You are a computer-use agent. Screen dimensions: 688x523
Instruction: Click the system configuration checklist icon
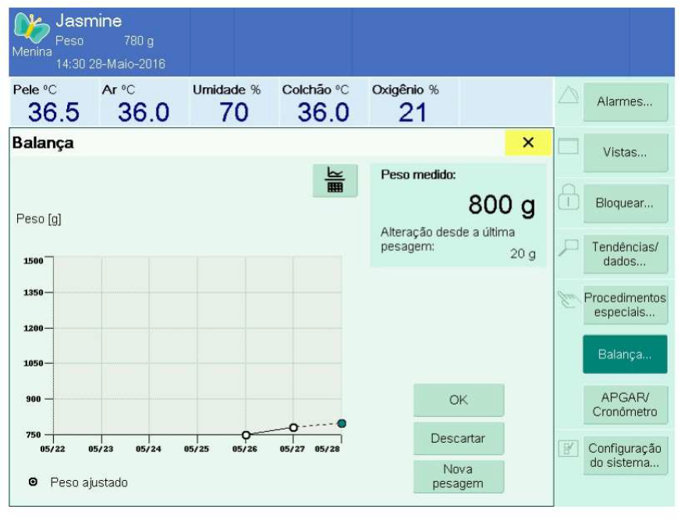[568, 448]
